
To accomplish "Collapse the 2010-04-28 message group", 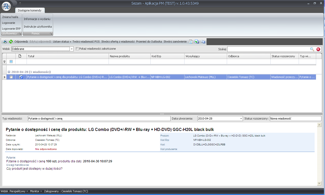I will [9, 72].
